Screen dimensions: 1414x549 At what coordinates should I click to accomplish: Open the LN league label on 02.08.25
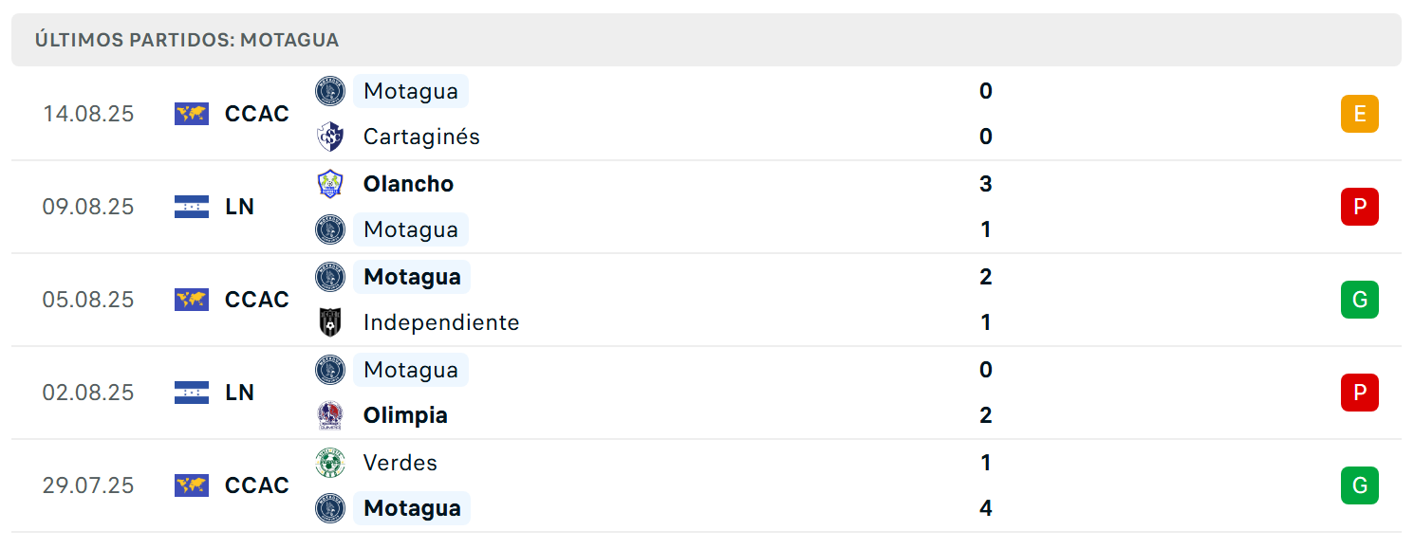(239, 393)
